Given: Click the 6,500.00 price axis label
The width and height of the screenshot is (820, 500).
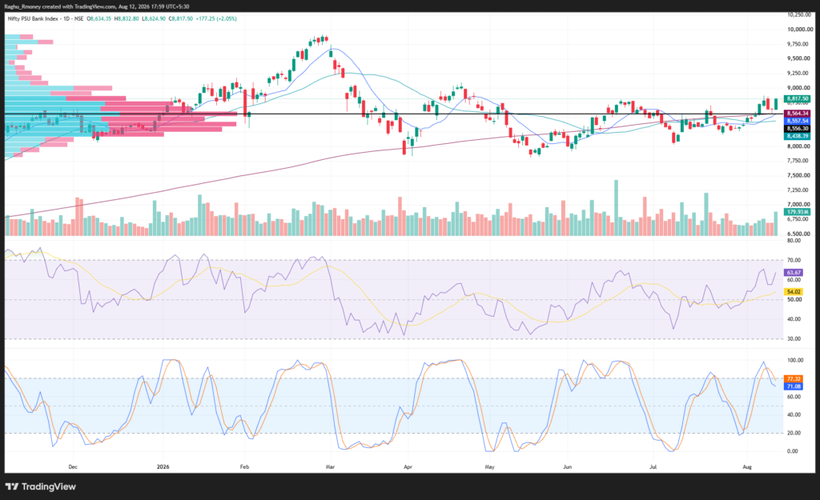Looking at the screenshot, I should click(x=798, y=234).
